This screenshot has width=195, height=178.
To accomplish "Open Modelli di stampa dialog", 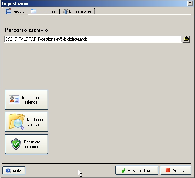I will 26,122.
